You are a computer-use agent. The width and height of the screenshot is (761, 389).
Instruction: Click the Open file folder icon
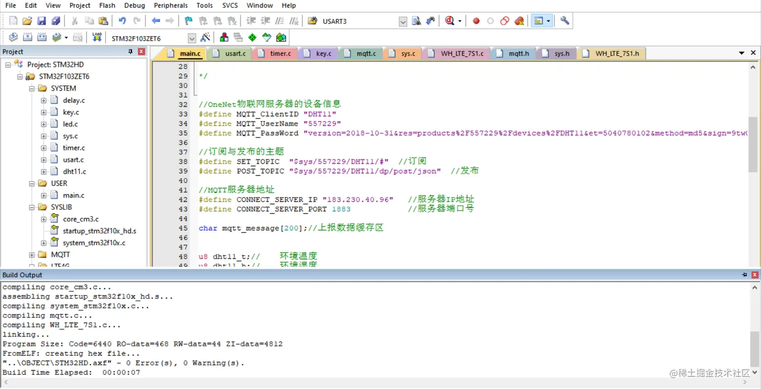[28, 21]
